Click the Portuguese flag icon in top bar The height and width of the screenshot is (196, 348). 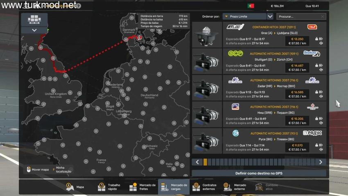[x=251, y=6]
